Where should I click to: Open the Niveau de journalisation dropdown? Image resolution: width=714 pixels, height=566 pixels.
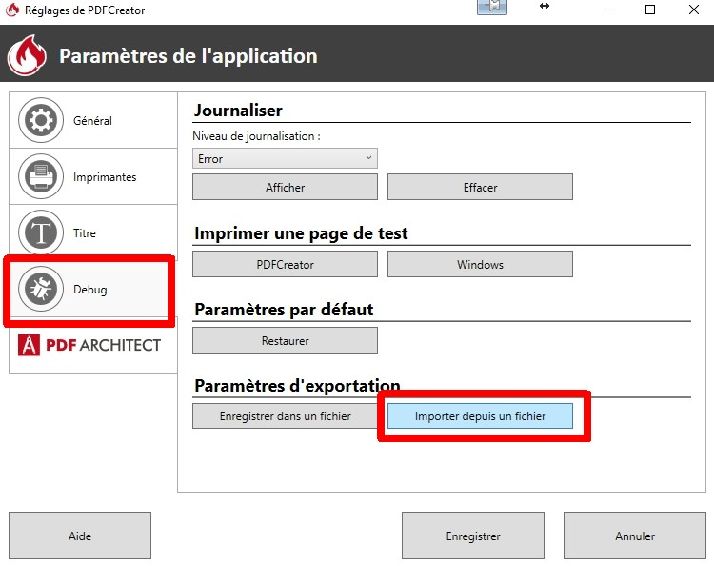click(285, 158)
